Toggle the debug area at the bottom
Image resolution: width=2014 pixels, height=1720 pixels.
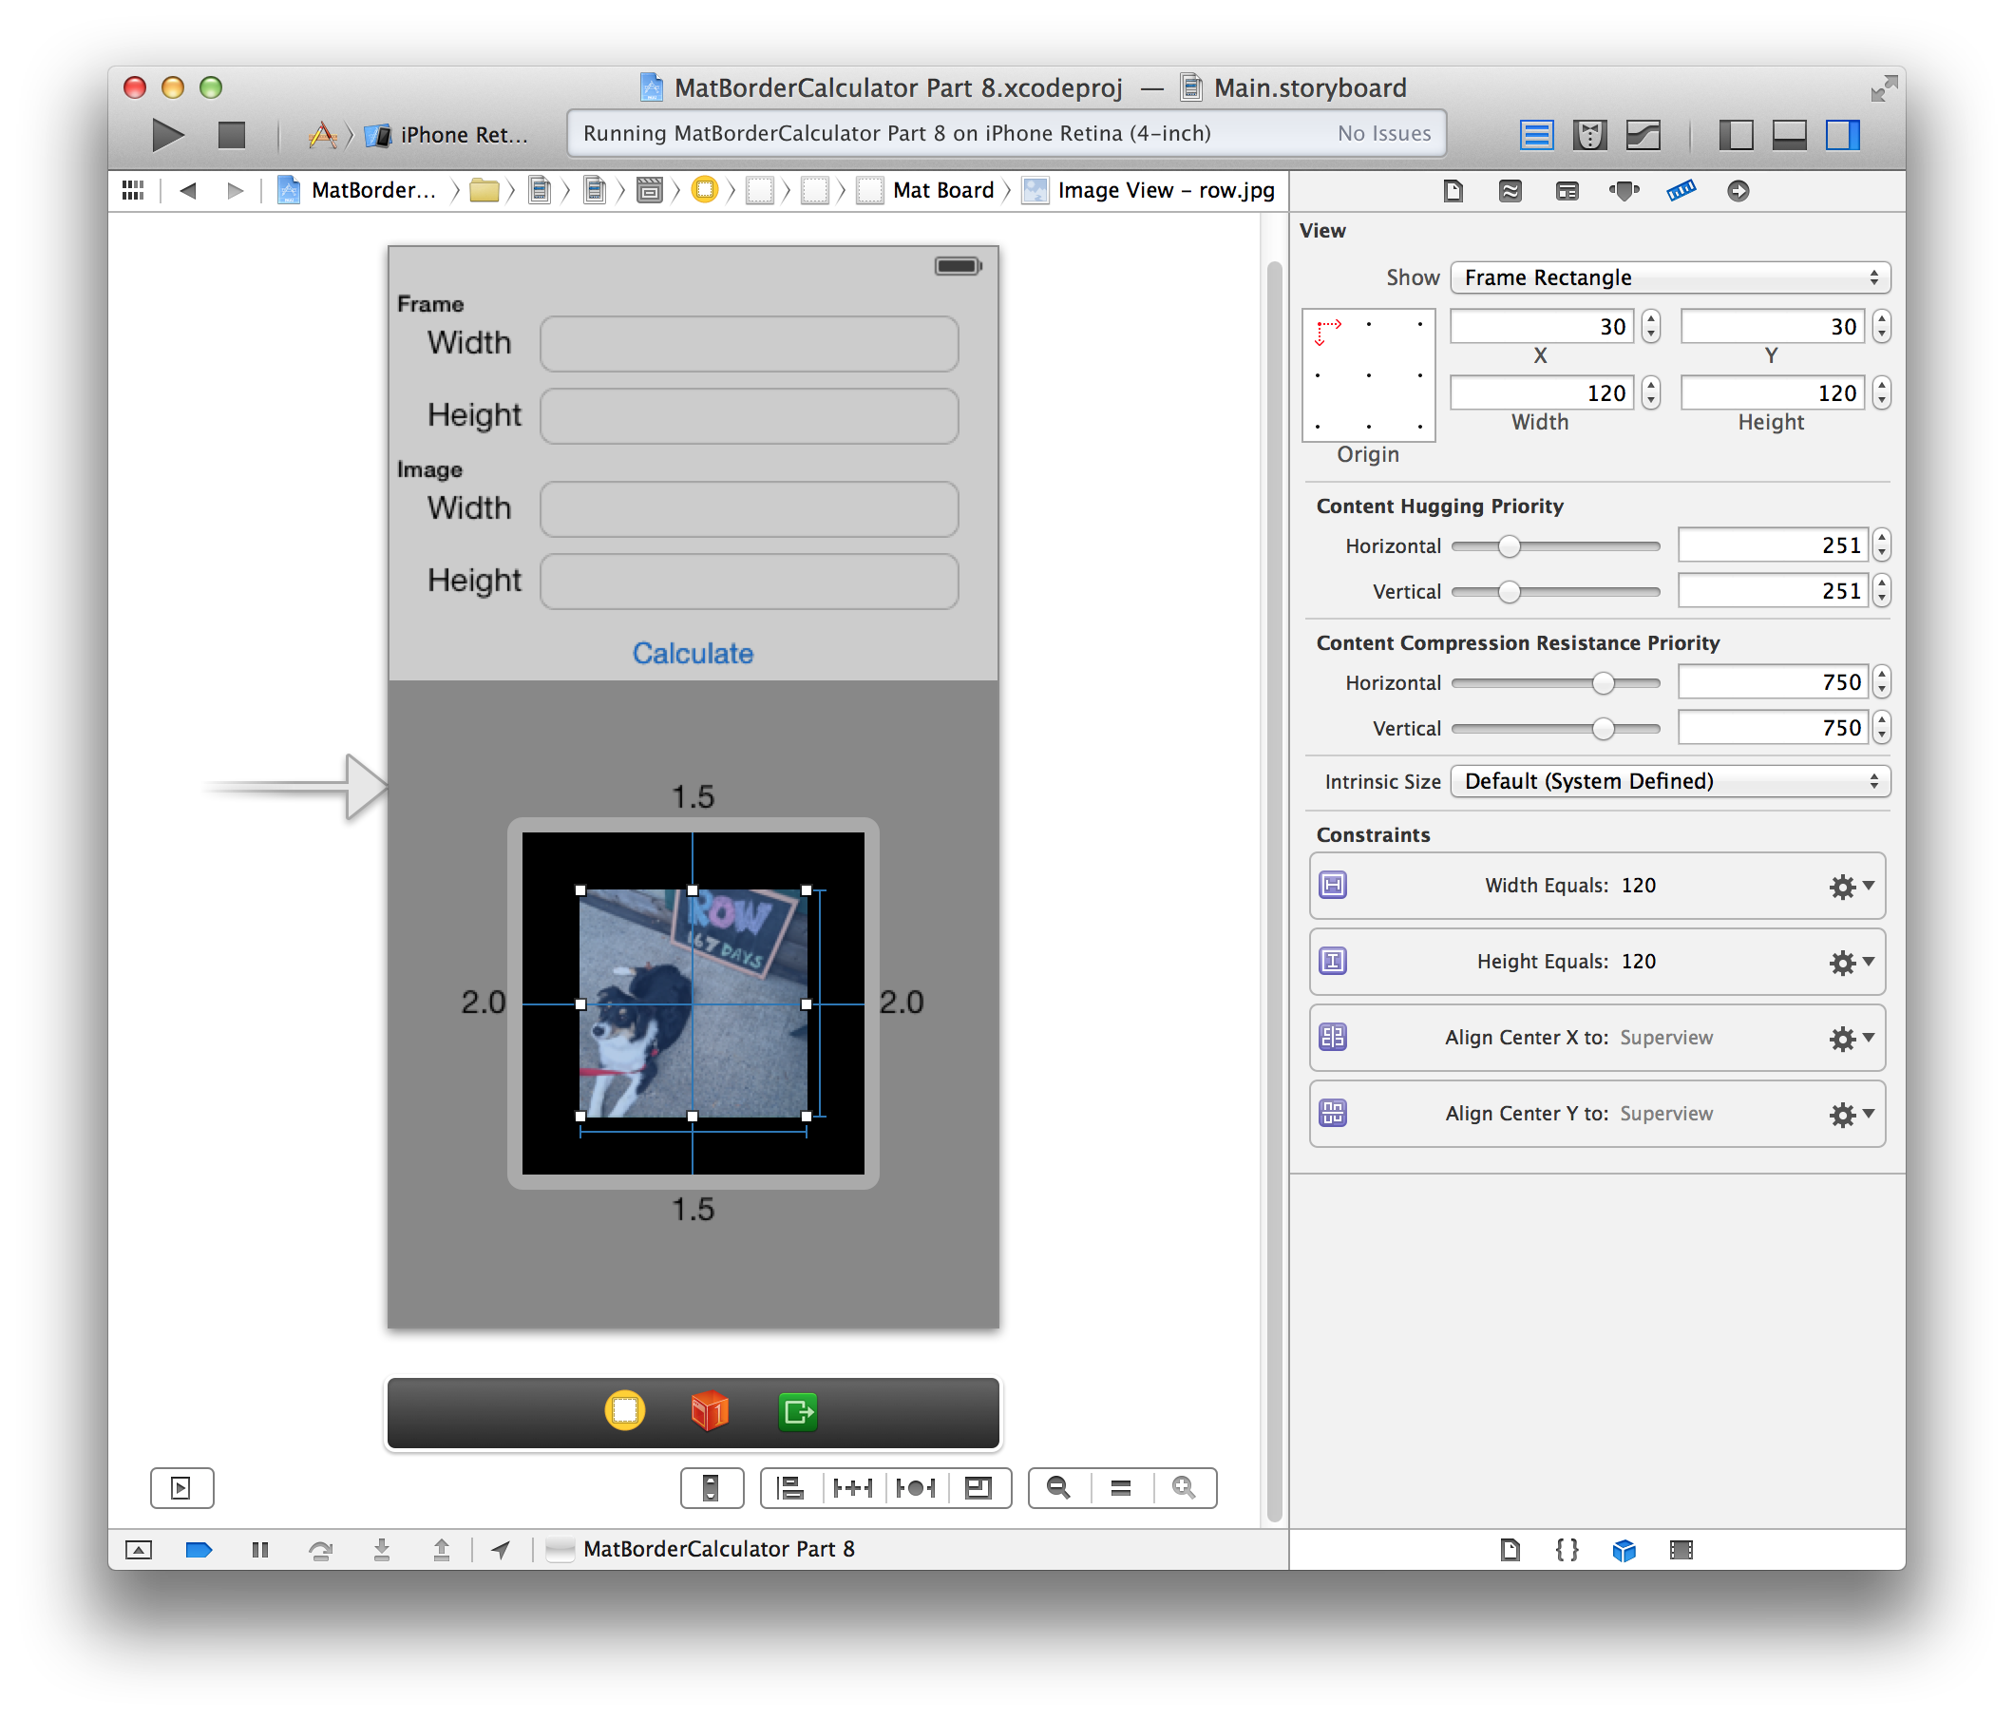[1790, 135]
